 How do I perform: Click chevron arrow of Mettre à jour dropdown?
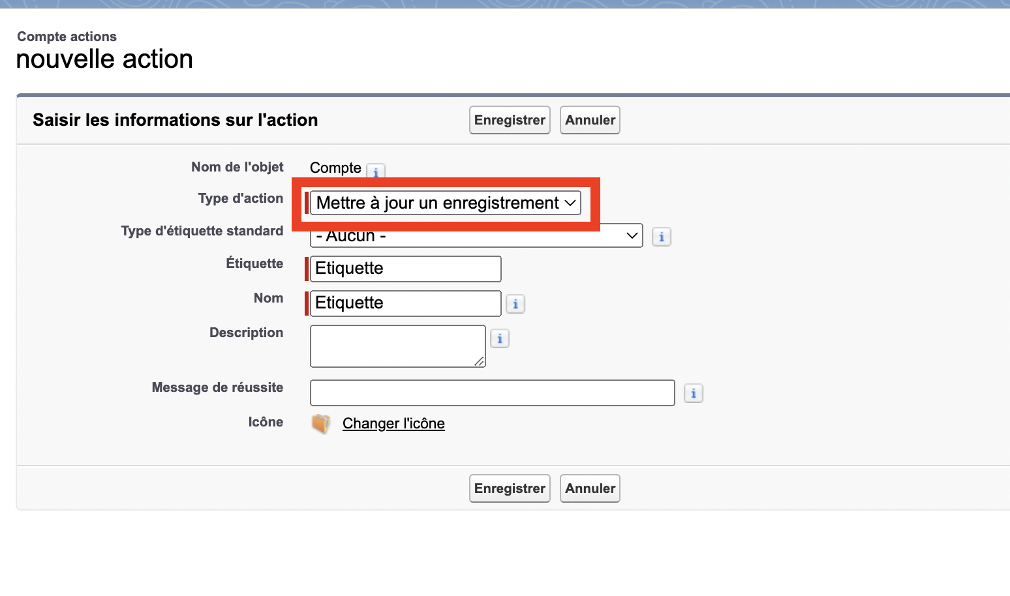pos(570,203)
